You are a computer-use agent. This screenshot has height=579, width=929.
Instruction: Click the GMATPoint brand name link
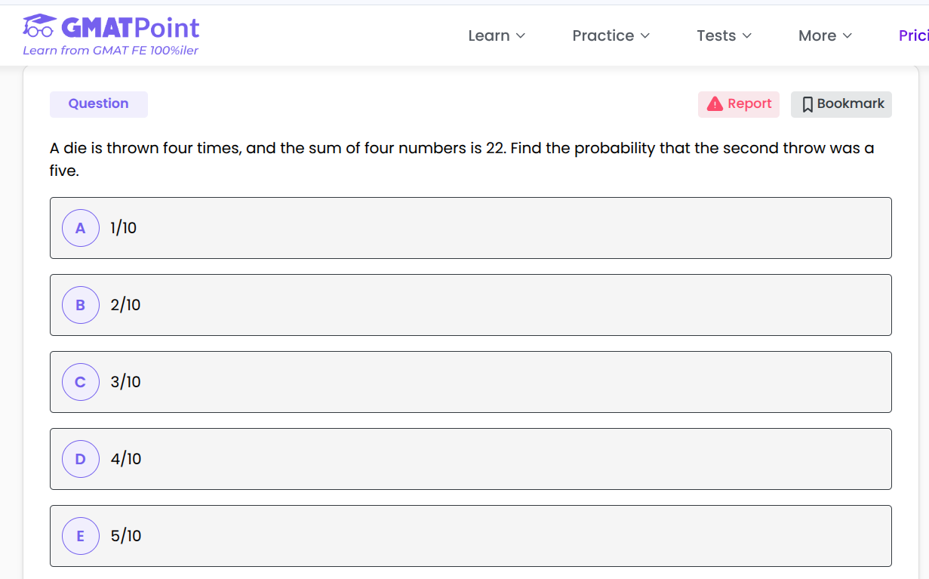point(130,28)
